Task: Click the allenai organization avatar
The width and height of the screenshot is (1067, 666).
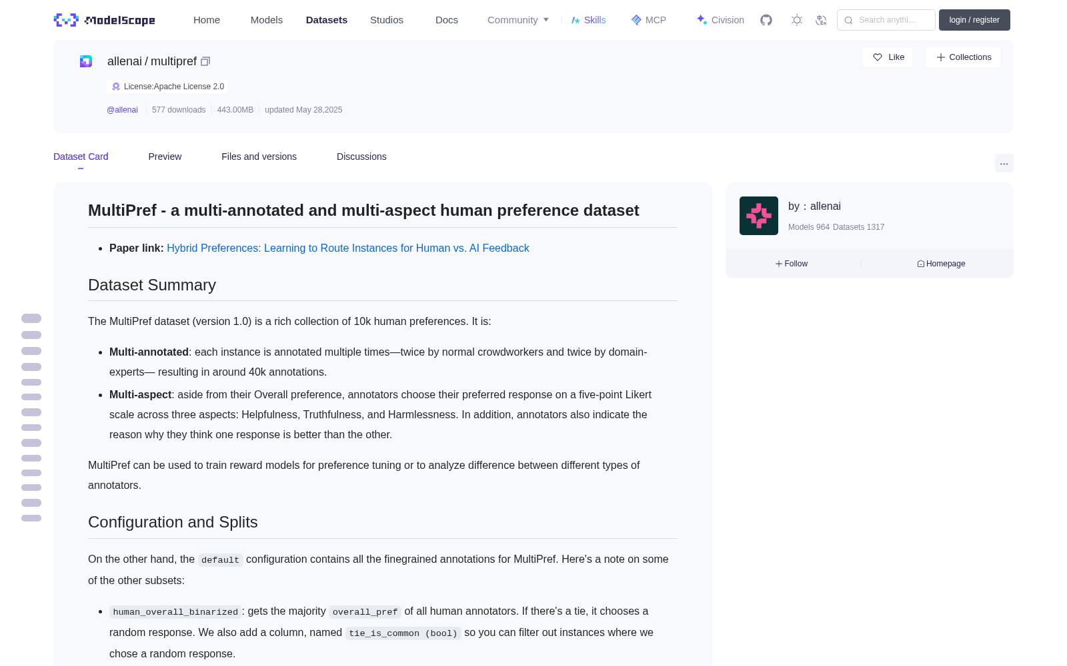Action: click(759, 216)
